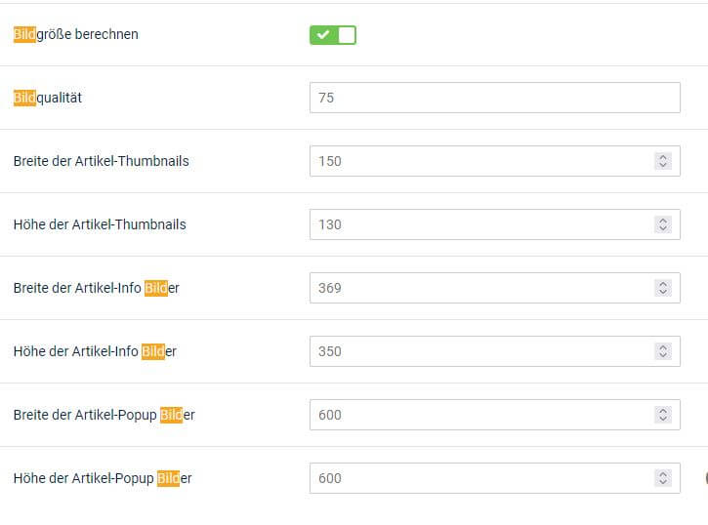Raise Höhe der Artikel-Popup Bilder via up arrow
This screenshot has width=708, height=525.
pyautogui.click(x=663, y=473)
